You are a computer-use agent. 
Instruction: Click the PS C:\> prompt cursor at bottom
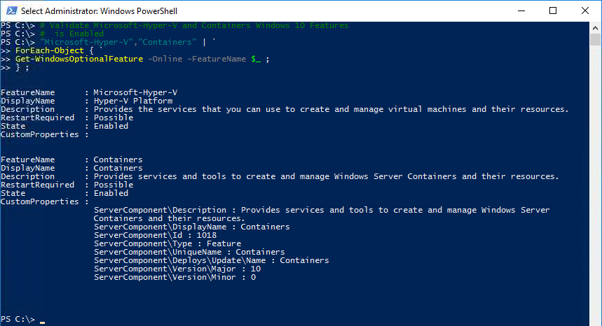click(x=42, y=323)
